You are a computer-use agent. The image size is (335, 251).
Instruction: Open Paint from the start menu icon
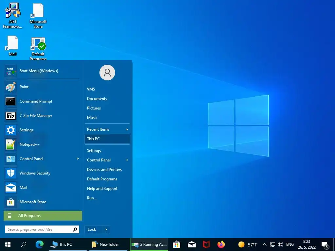(11, 87)
